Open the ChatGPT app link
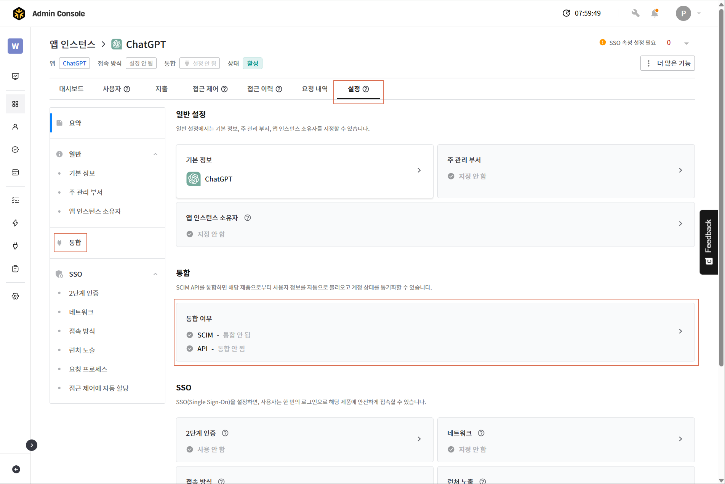 tap(74, 63)
